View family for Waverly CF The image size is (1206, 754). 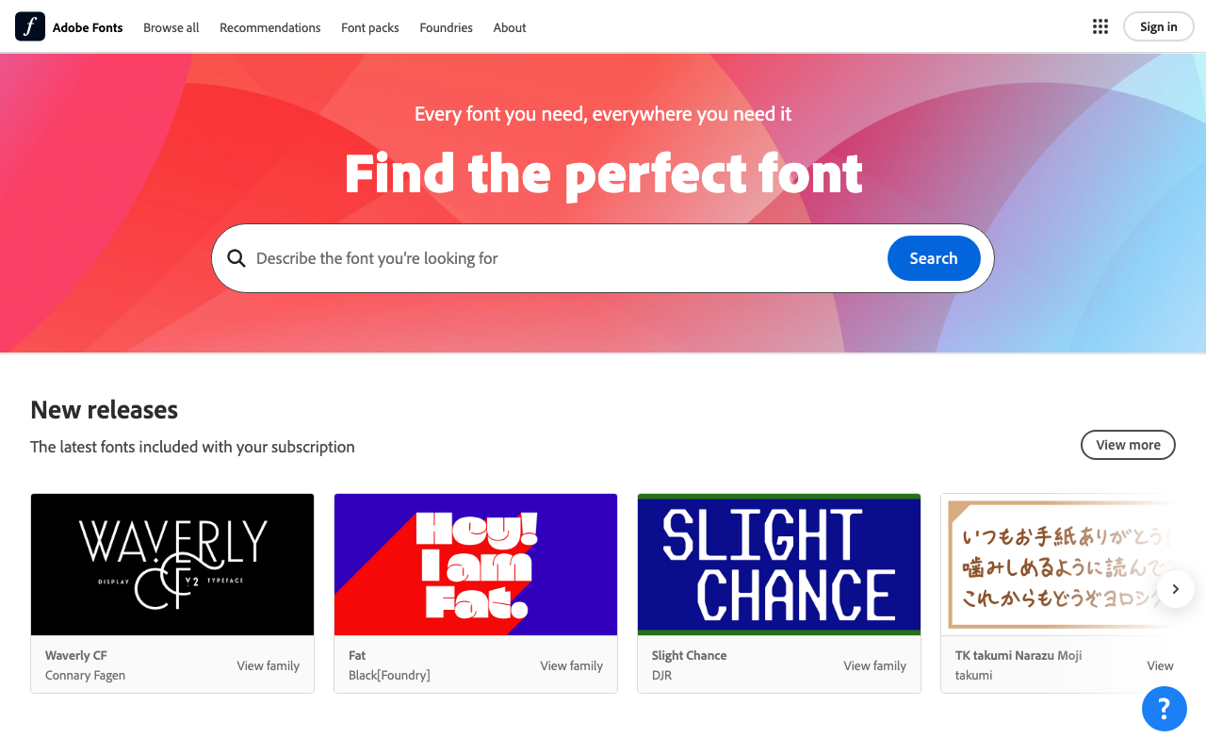coord(269,665)
